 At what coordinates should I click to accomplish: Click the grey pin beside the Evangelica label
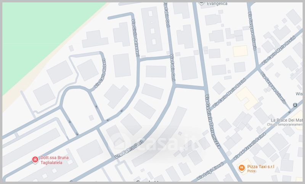pyautogui.click(x=202, y=3)
